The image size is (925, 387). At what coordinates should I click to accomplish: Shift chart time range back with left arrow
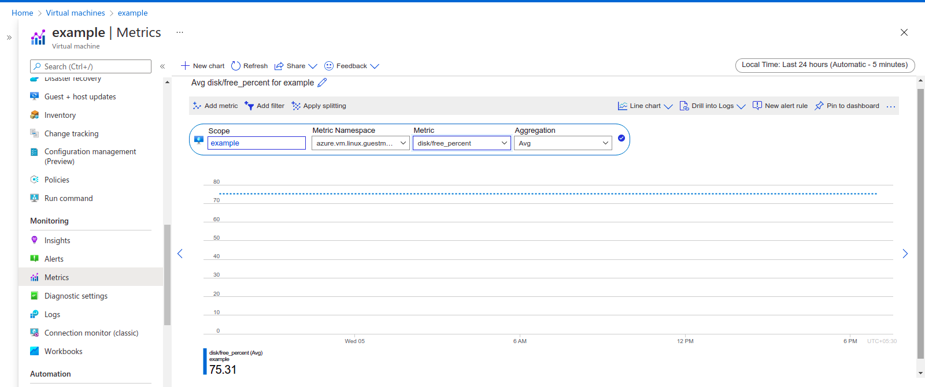click(x=180, y=254)
